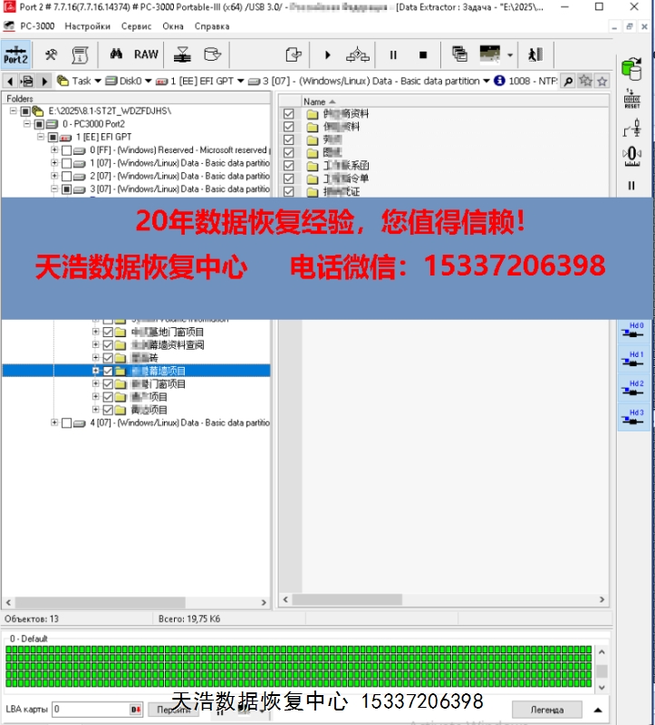
Task: Uncheck the first folder in the Name list
Action: click(289, 114)
